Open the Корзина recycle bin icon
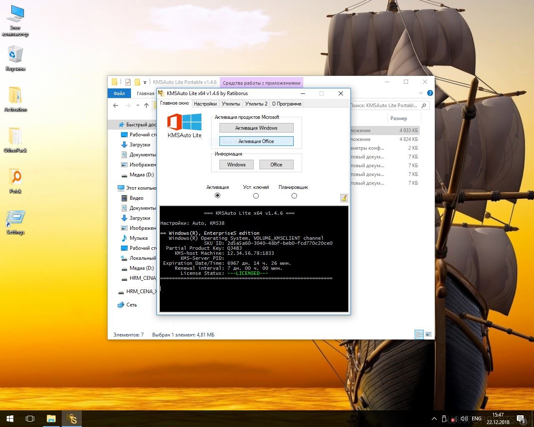 [x=15, y=58]
